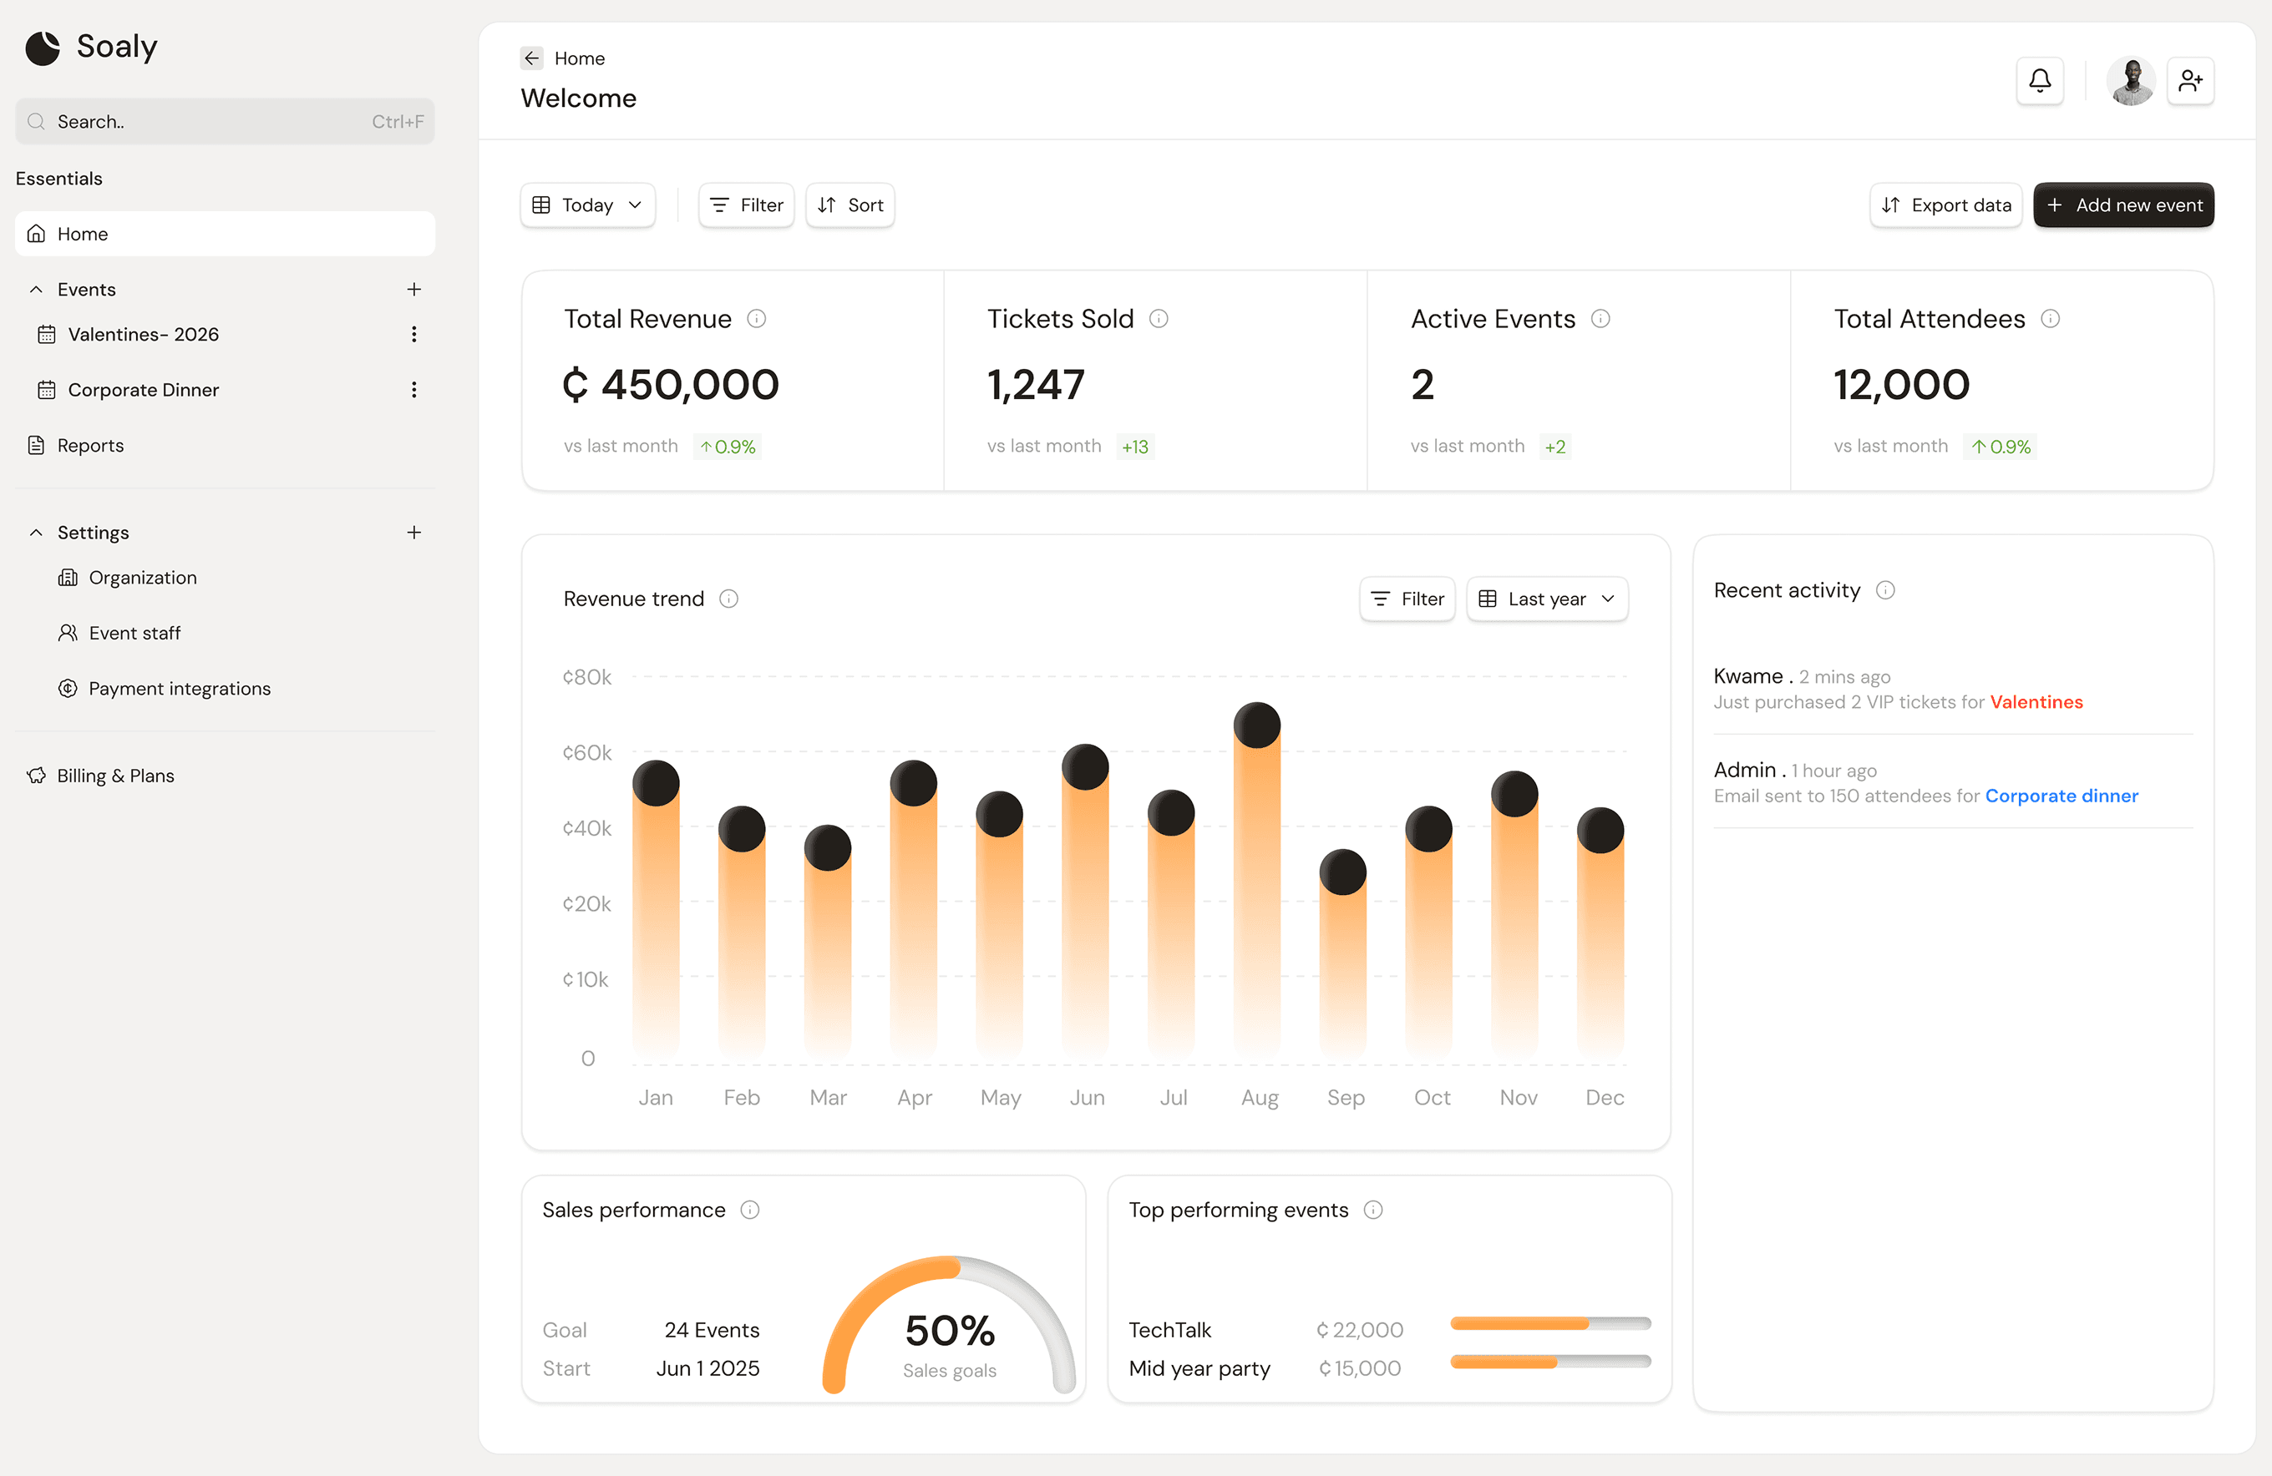Toggle the Filter on Revenue trend

[x=1406, y=599]
